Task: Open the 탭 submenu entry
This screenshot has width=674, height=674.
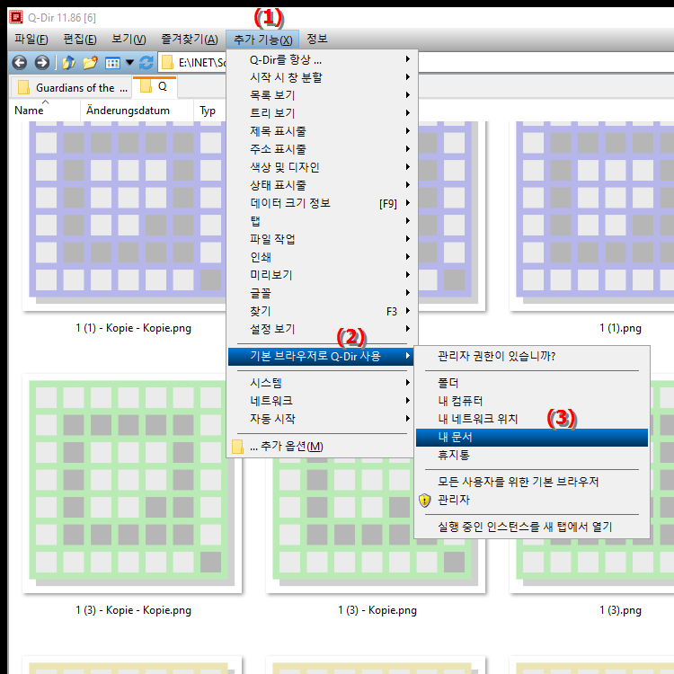Action: (x=322, y=221)
